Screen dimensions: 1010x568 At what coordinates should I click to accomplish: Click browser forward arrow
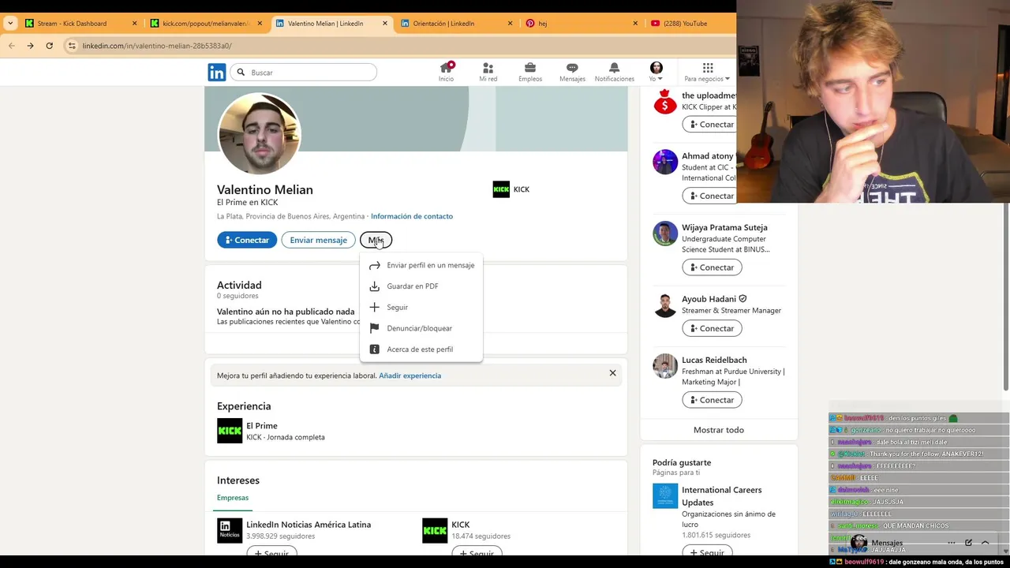(x=30, y=46)
